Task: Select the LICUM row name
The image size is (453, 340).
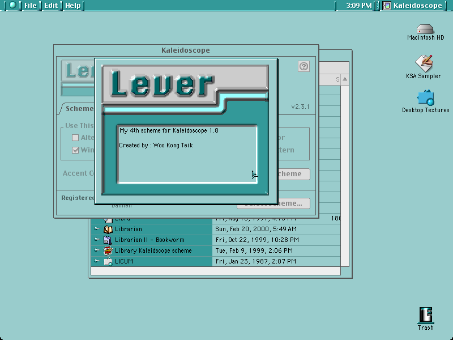Action: [123, 261]
